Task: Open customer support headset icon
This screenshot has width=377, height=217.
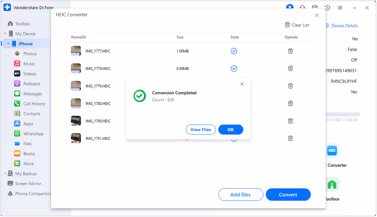Action: 302,8
